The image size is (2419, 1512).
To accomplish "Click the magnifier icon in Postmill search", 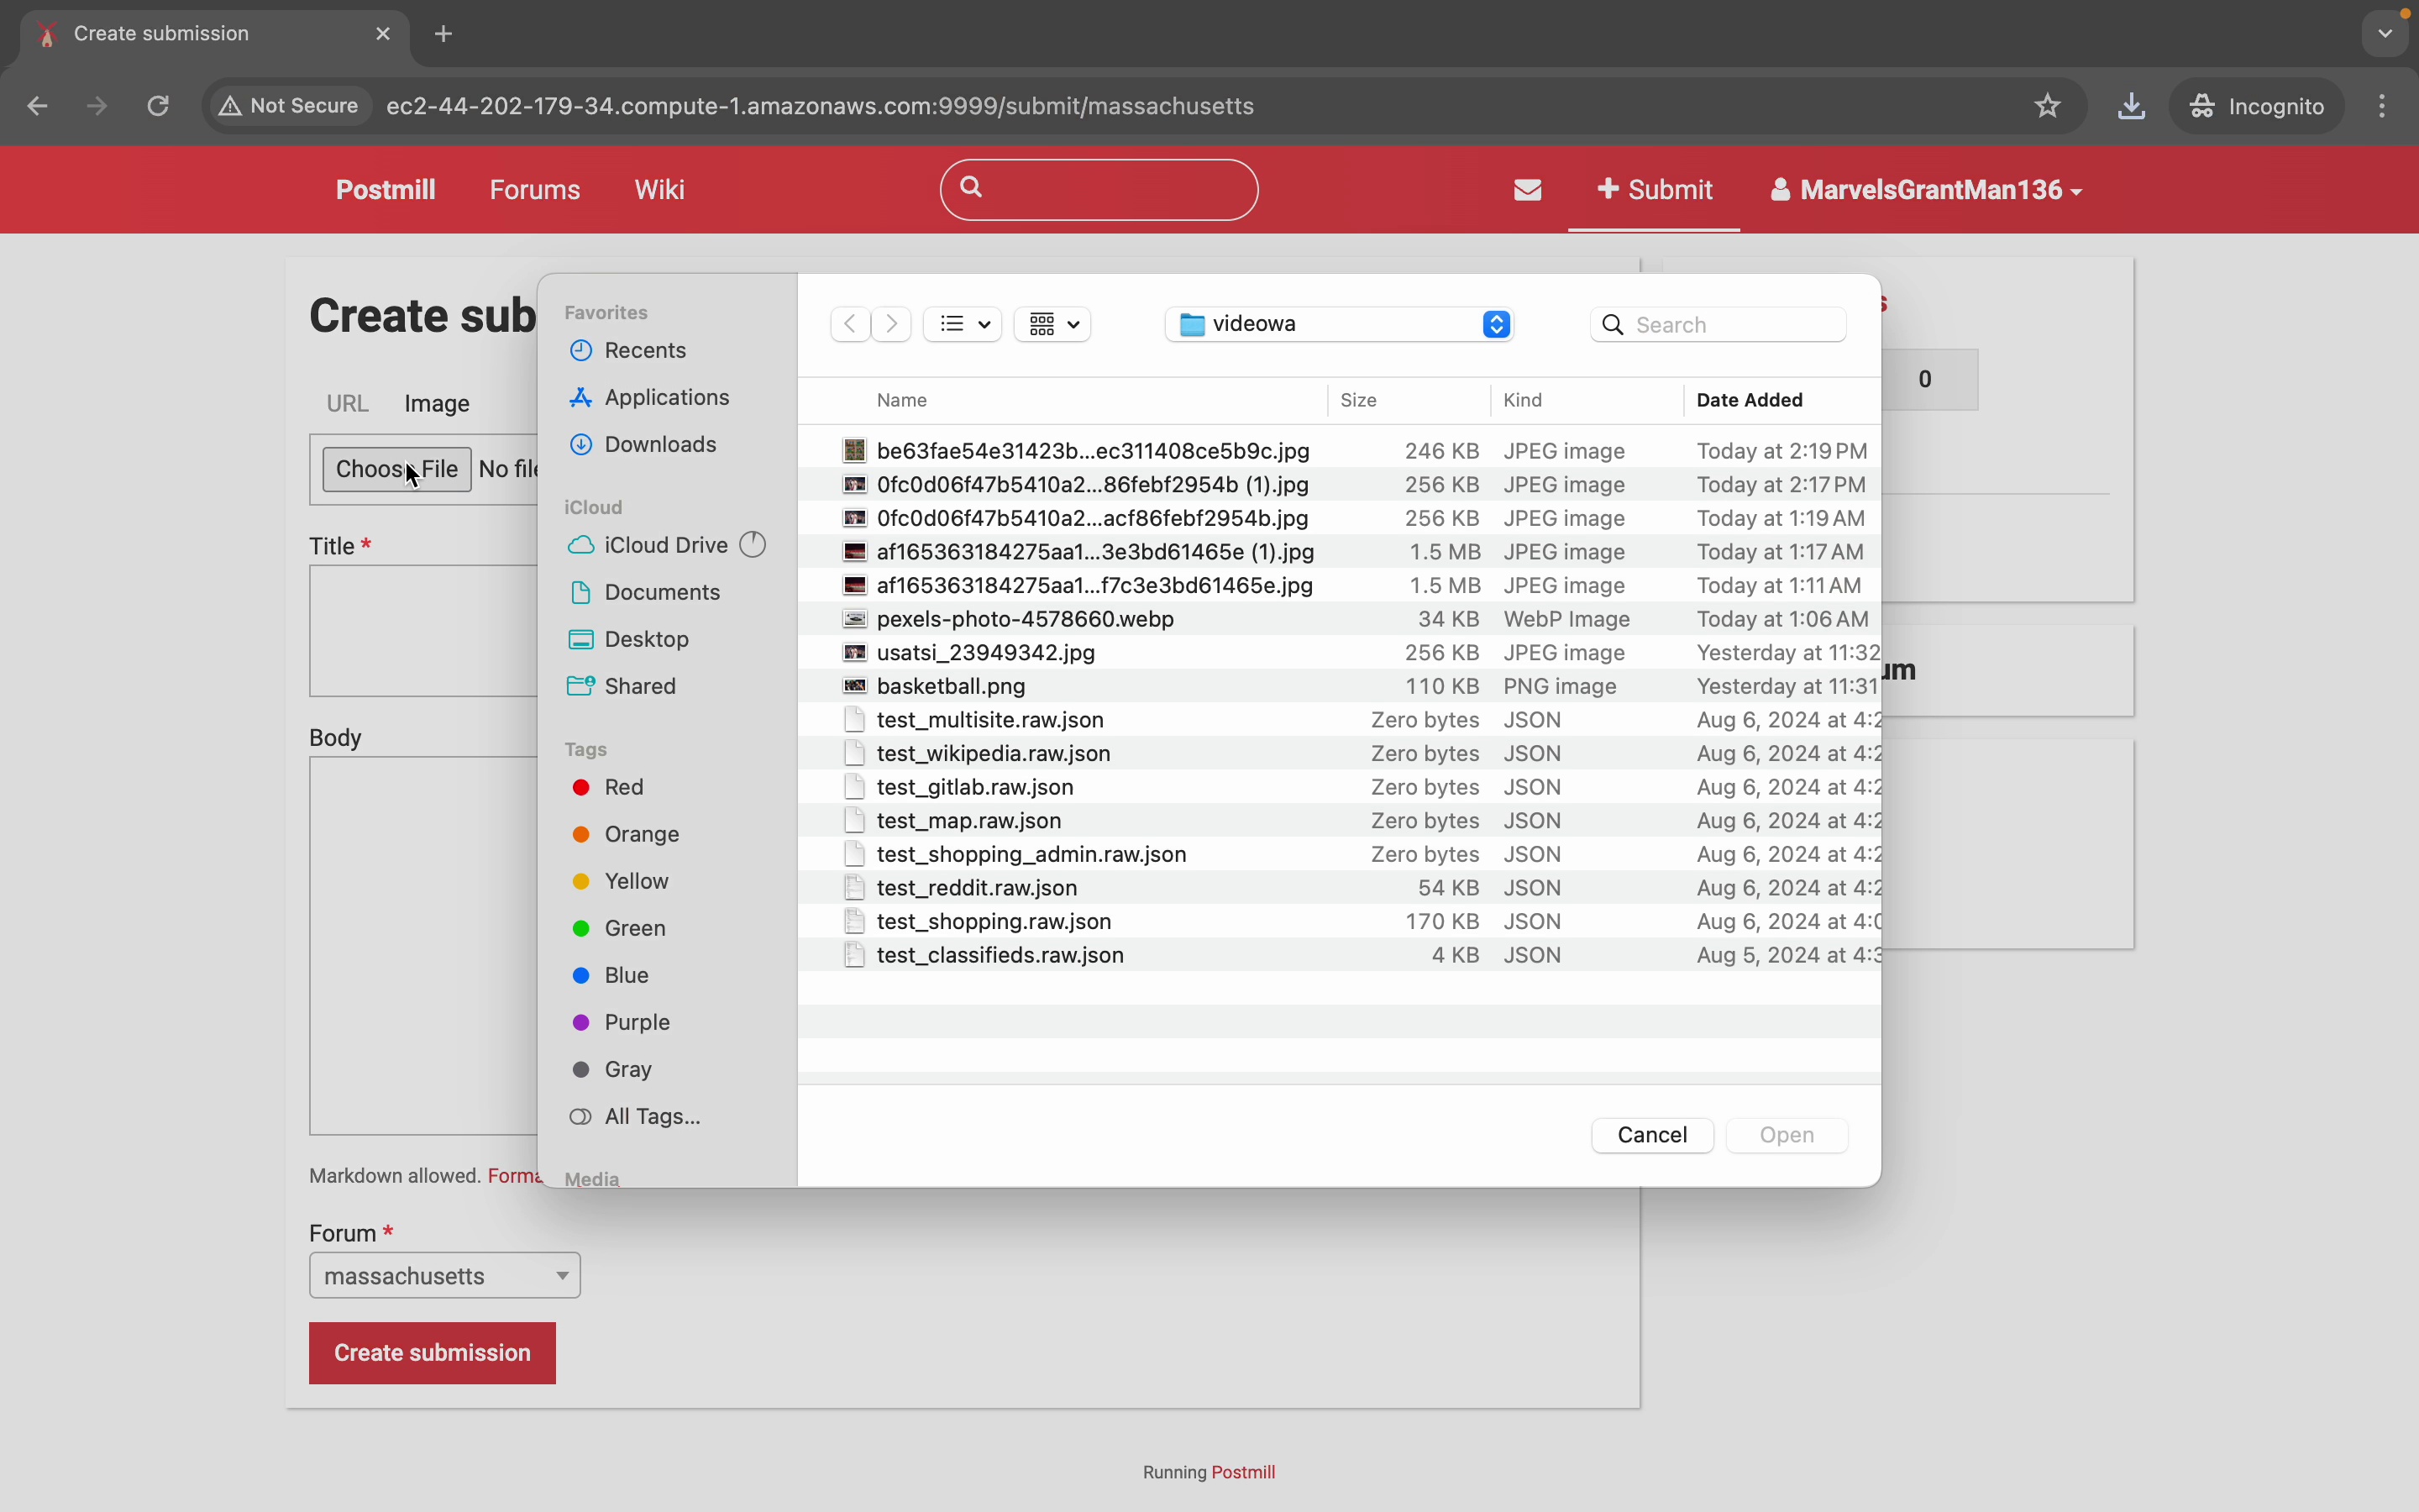I will [x=971, y=187].
